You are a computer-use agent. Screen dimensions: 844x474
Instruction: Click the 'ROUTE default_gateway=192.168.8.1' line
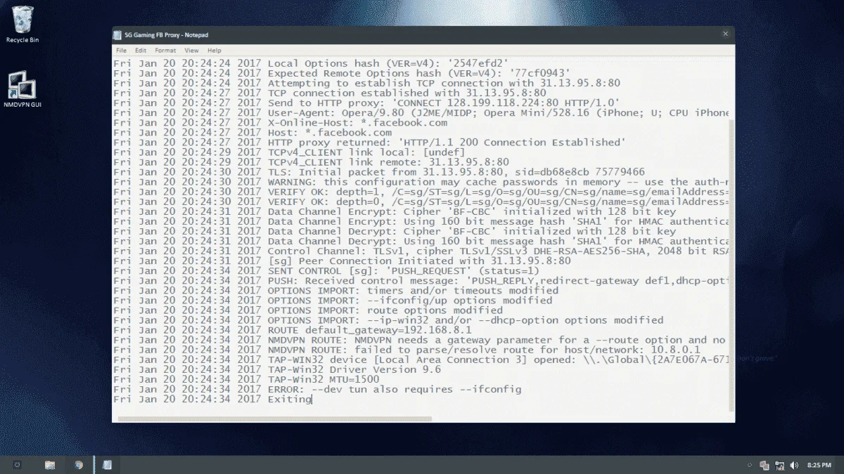tap(293, 330)
